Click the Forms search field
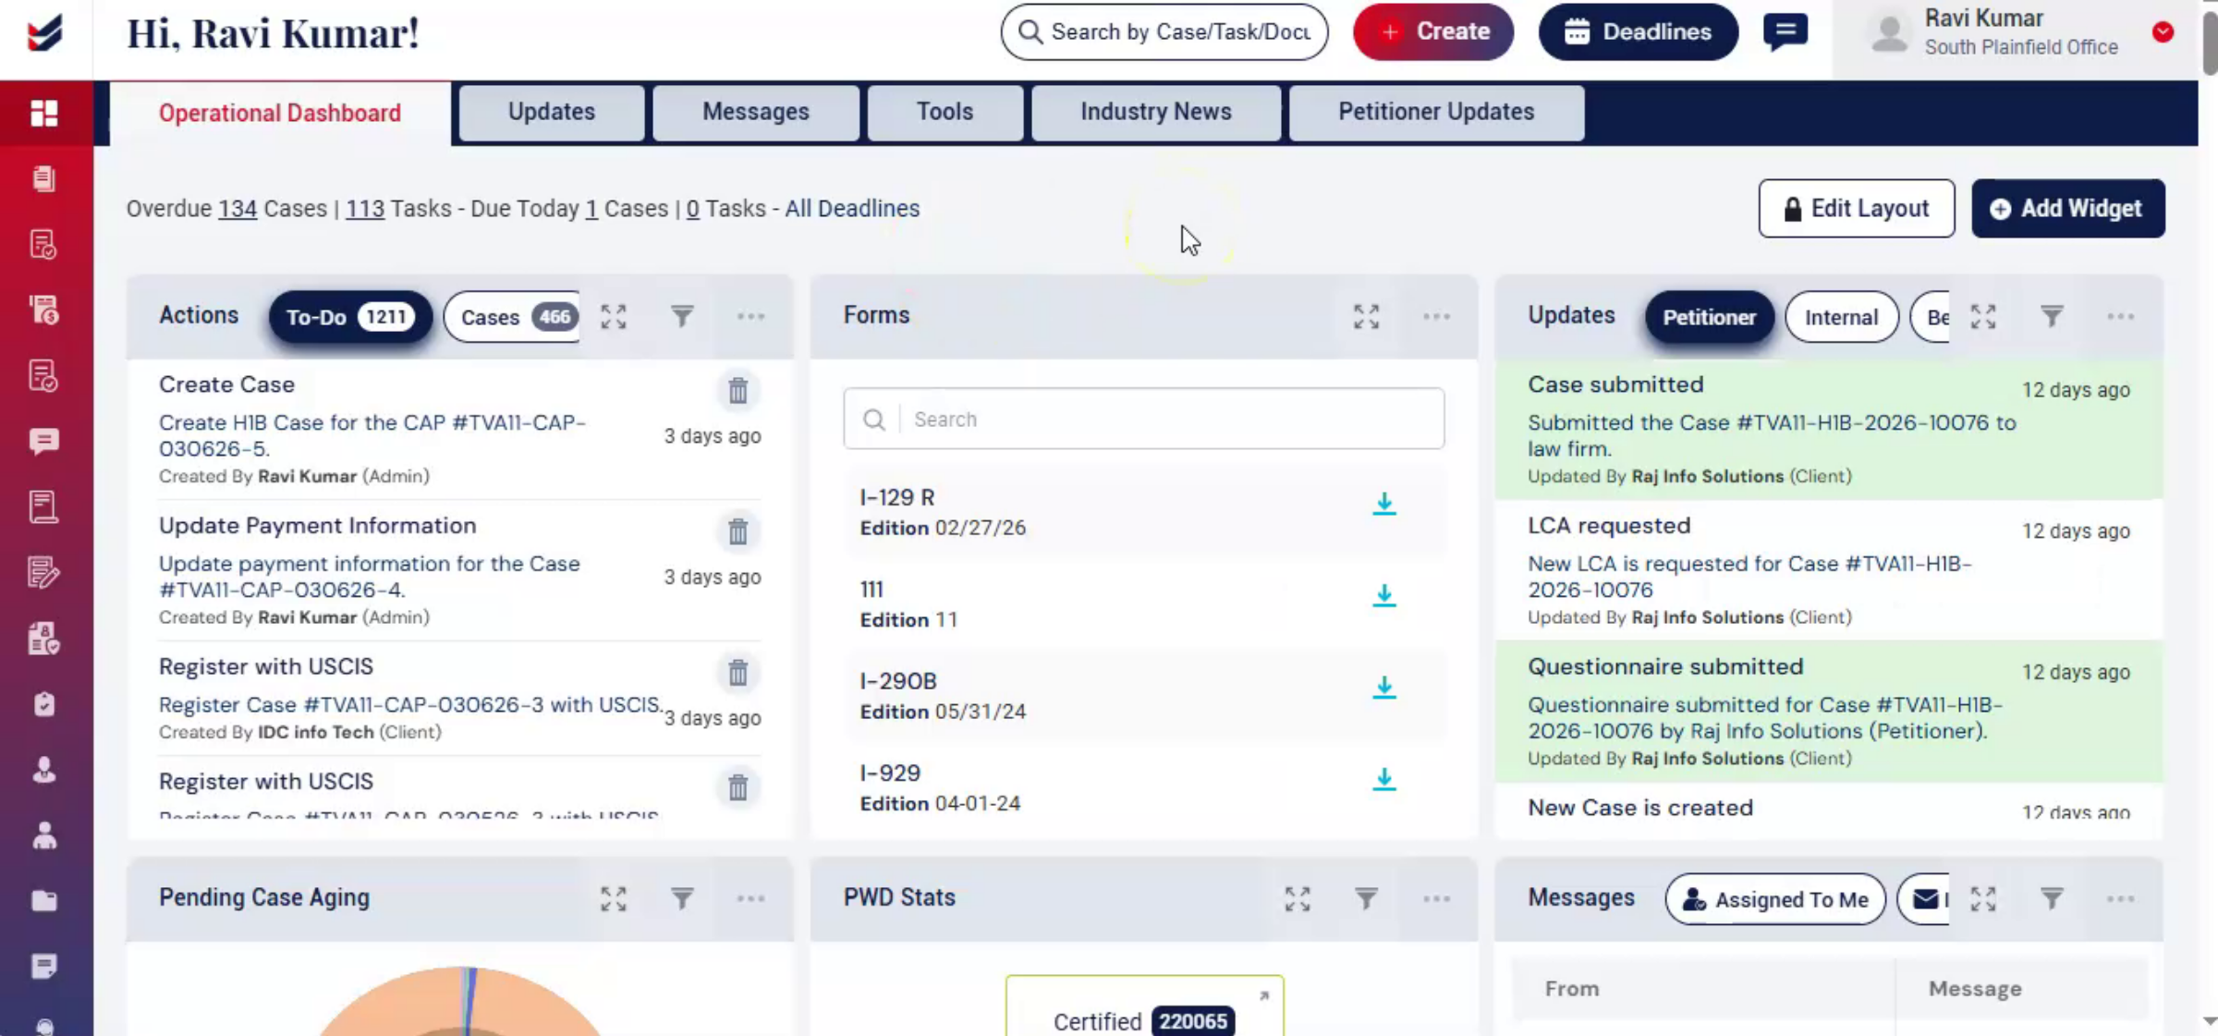Screen dimensions: 2218x1036 [1143, 420]
